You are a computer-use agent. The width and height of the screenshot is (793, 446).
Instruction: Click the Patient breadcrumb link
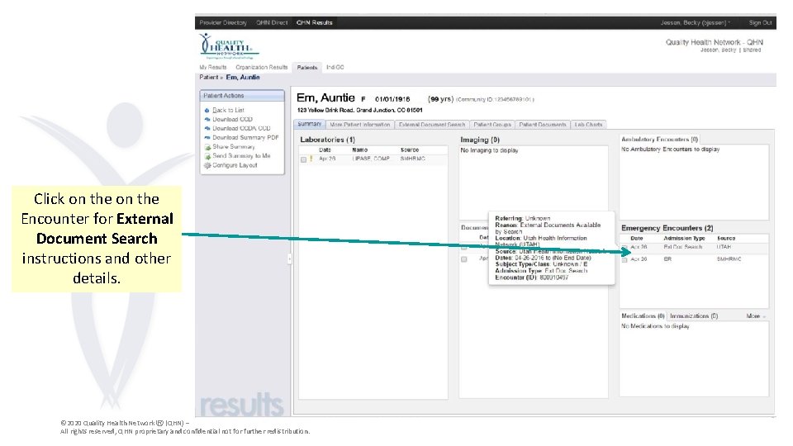coord(208,78)
